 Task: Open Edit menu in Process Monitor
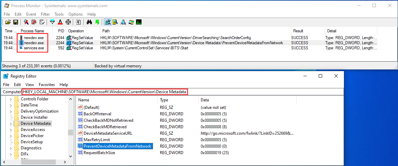[x=18, y=14]
